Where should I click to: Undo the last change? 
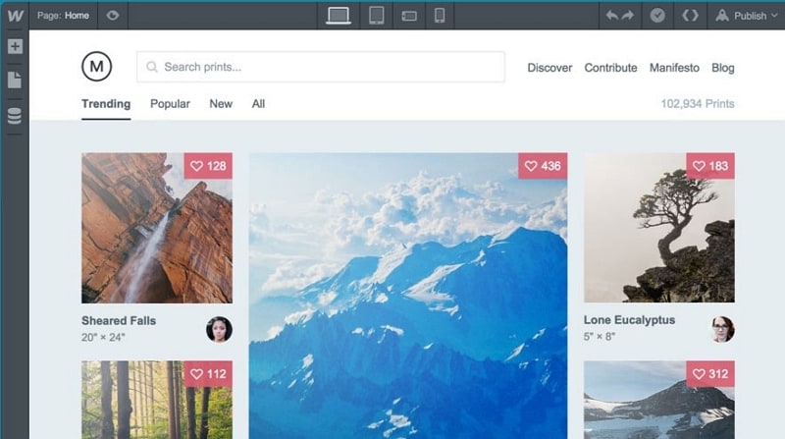coord(611,16)
